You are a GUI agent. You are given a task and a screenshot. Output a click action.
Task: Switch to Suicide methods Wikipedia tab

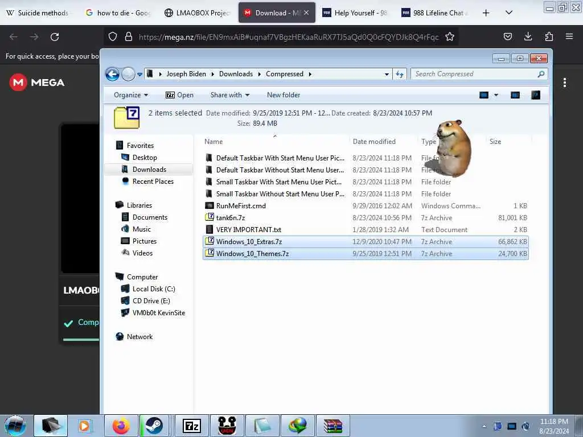click(x=38, y=13)
